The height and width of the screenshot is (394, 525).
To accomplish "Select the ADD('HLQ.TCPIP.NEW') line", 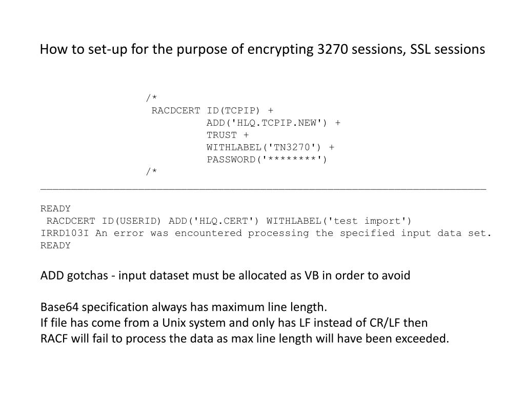I will [273, 123].
